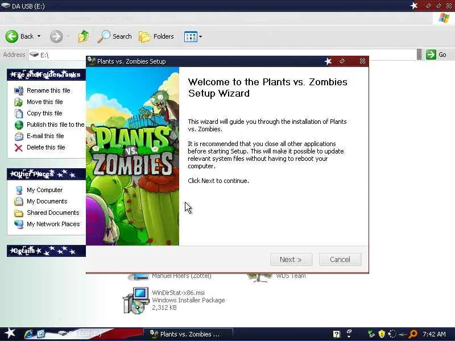Click the Safely Remove Hardware tray icon

click(371, 334)
